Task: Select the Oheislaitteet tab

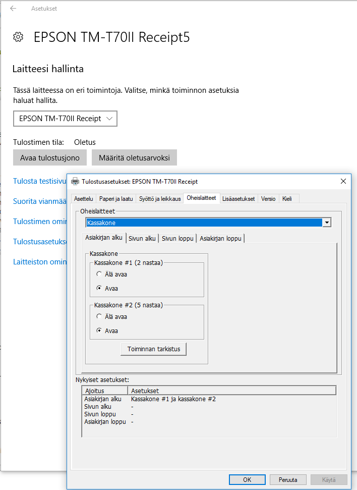Action: 202,198
